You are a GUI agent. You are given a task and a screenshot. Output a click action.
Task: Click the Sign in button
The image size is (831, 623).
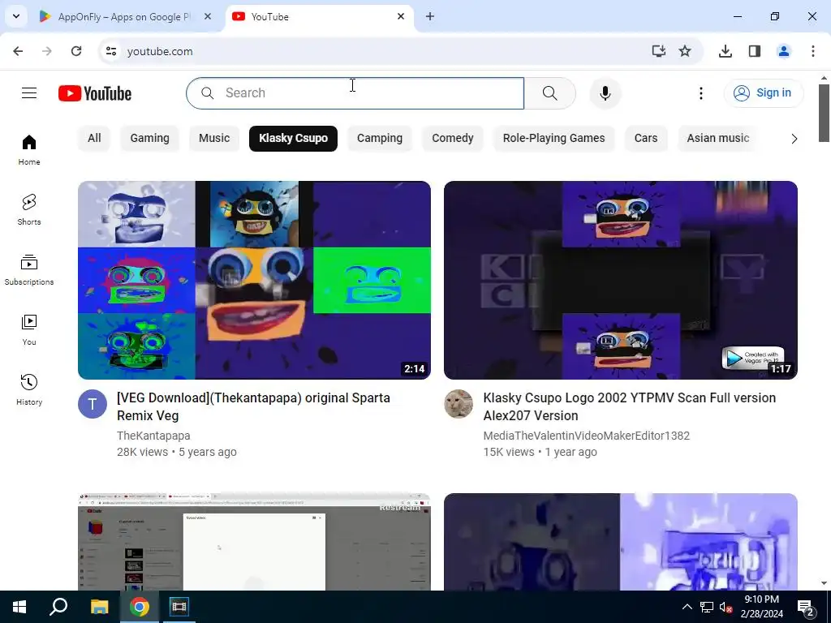(764, 93)
